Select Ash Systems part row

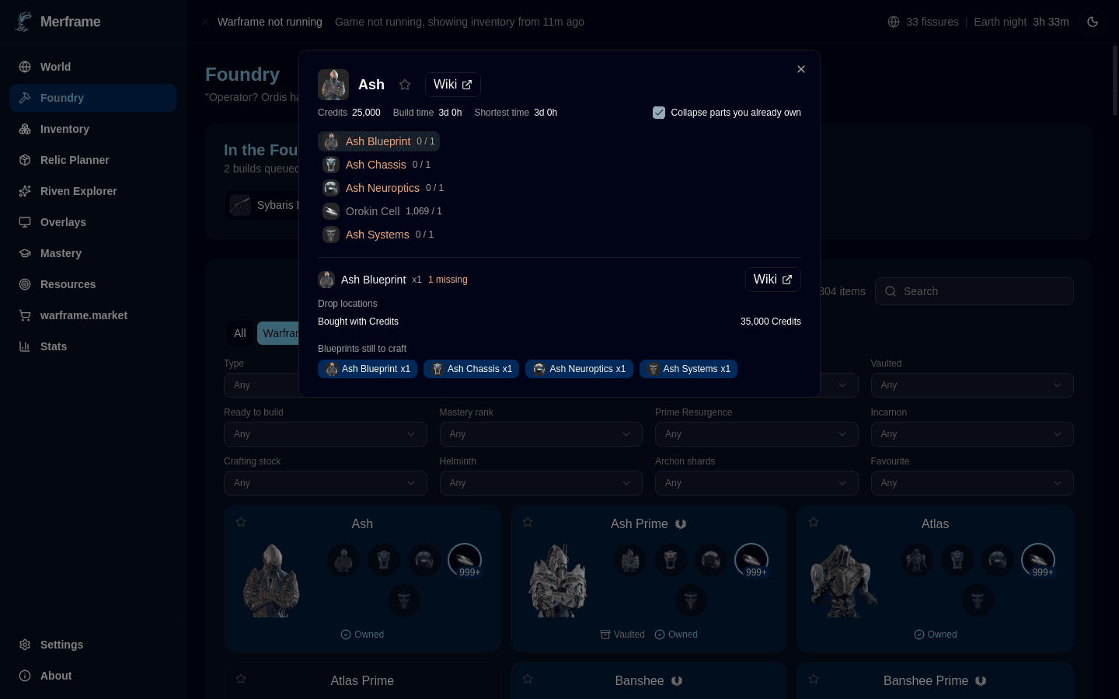click(x=378, y=235)
